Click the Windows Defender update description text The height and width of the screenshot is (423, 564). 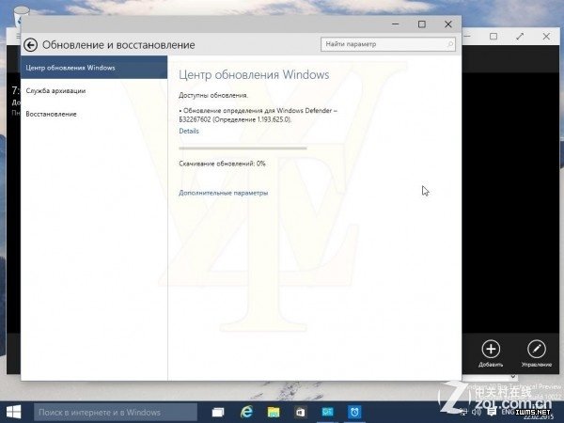258,115
